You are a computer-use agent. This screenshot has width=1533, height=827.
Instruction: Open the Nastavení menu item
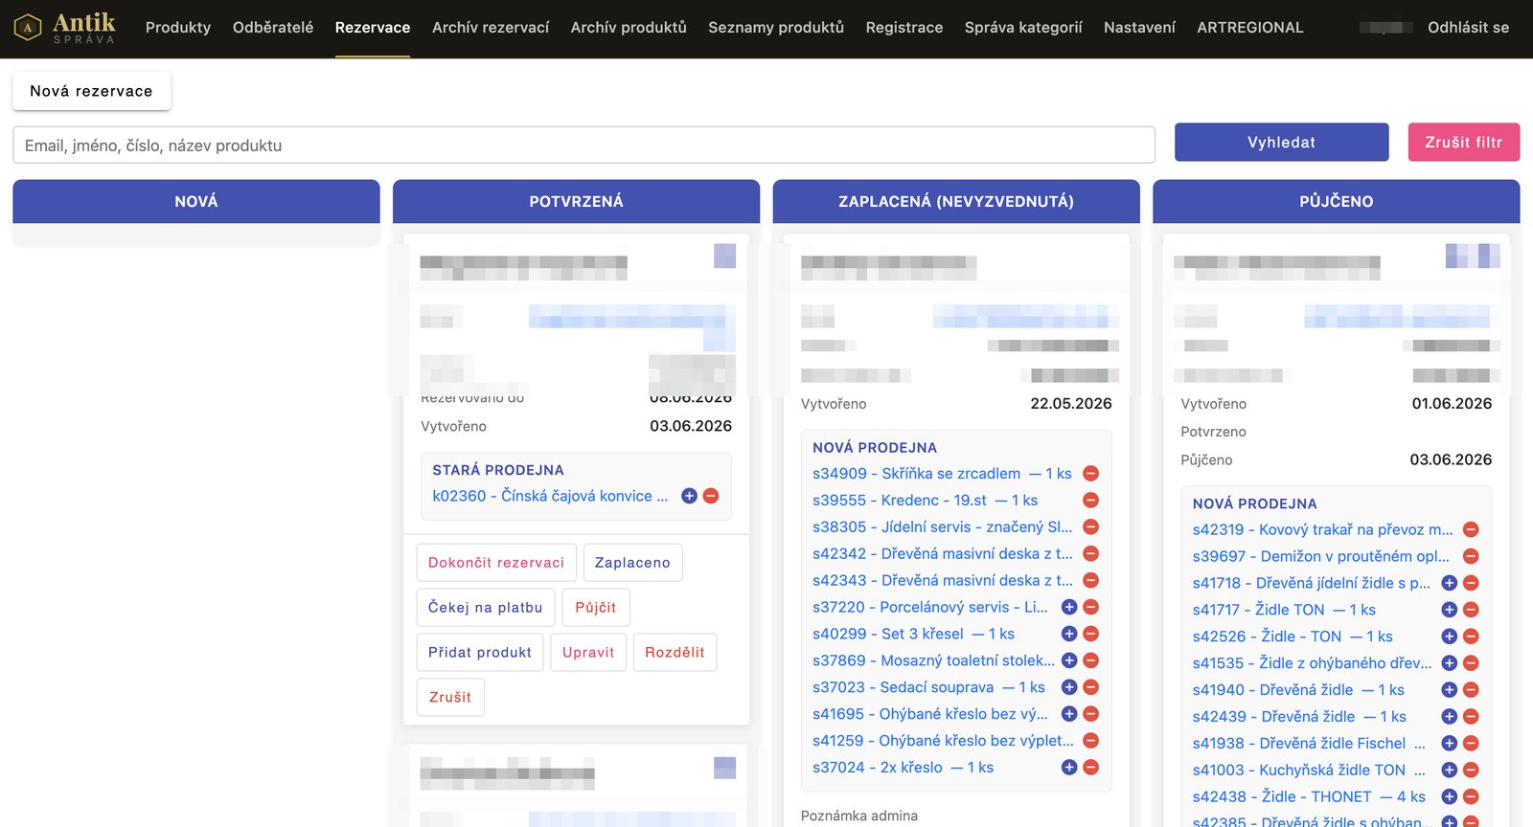click(x=1139, y=28)
